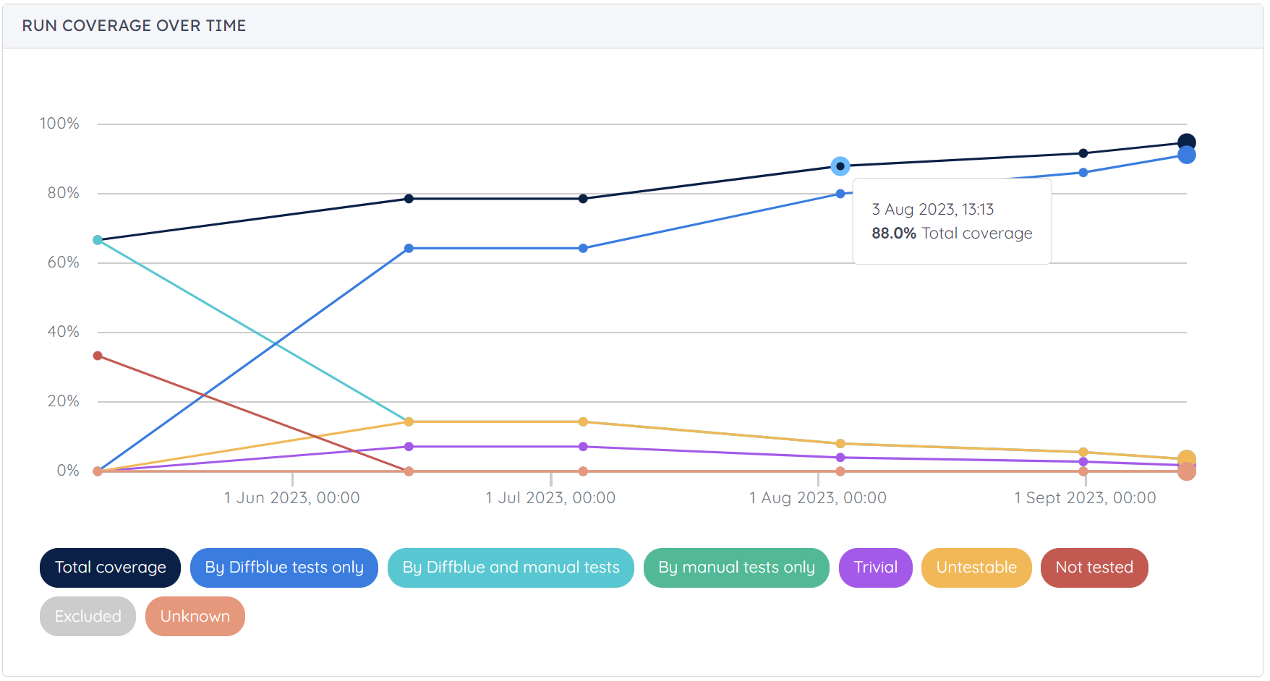This screenshot has height=681, width=1270.
Task: Toggle the Not tested legend pill
Action: point(1094,567)
